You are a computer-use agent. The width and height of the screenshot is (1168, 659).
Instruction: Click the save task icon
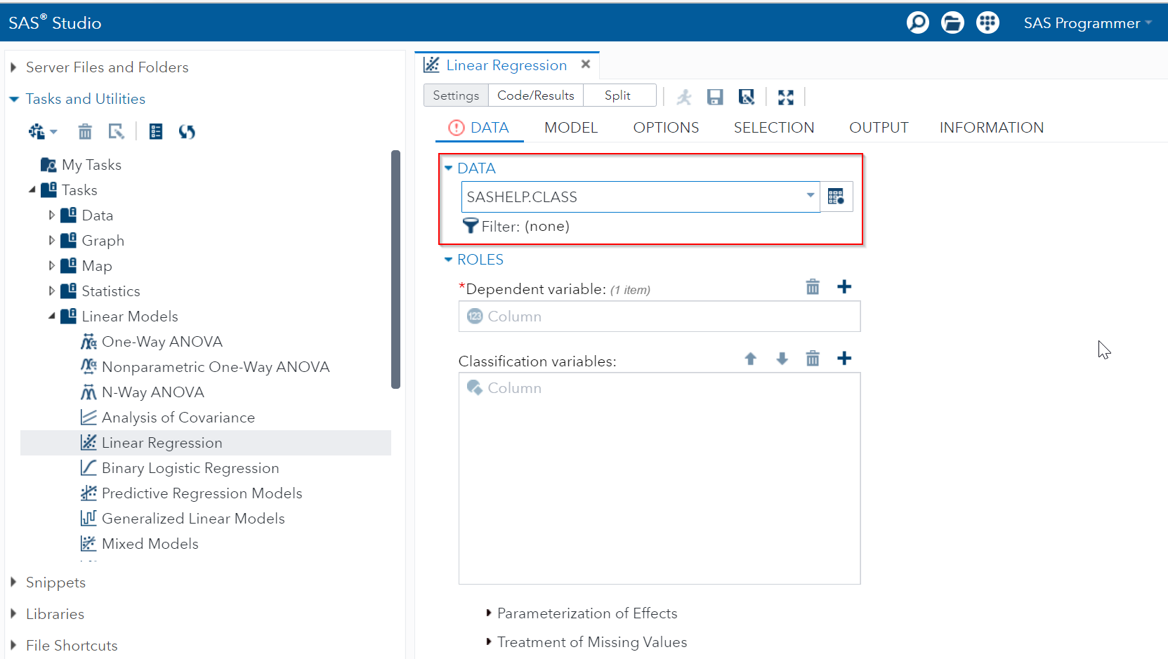pos(715,97)
